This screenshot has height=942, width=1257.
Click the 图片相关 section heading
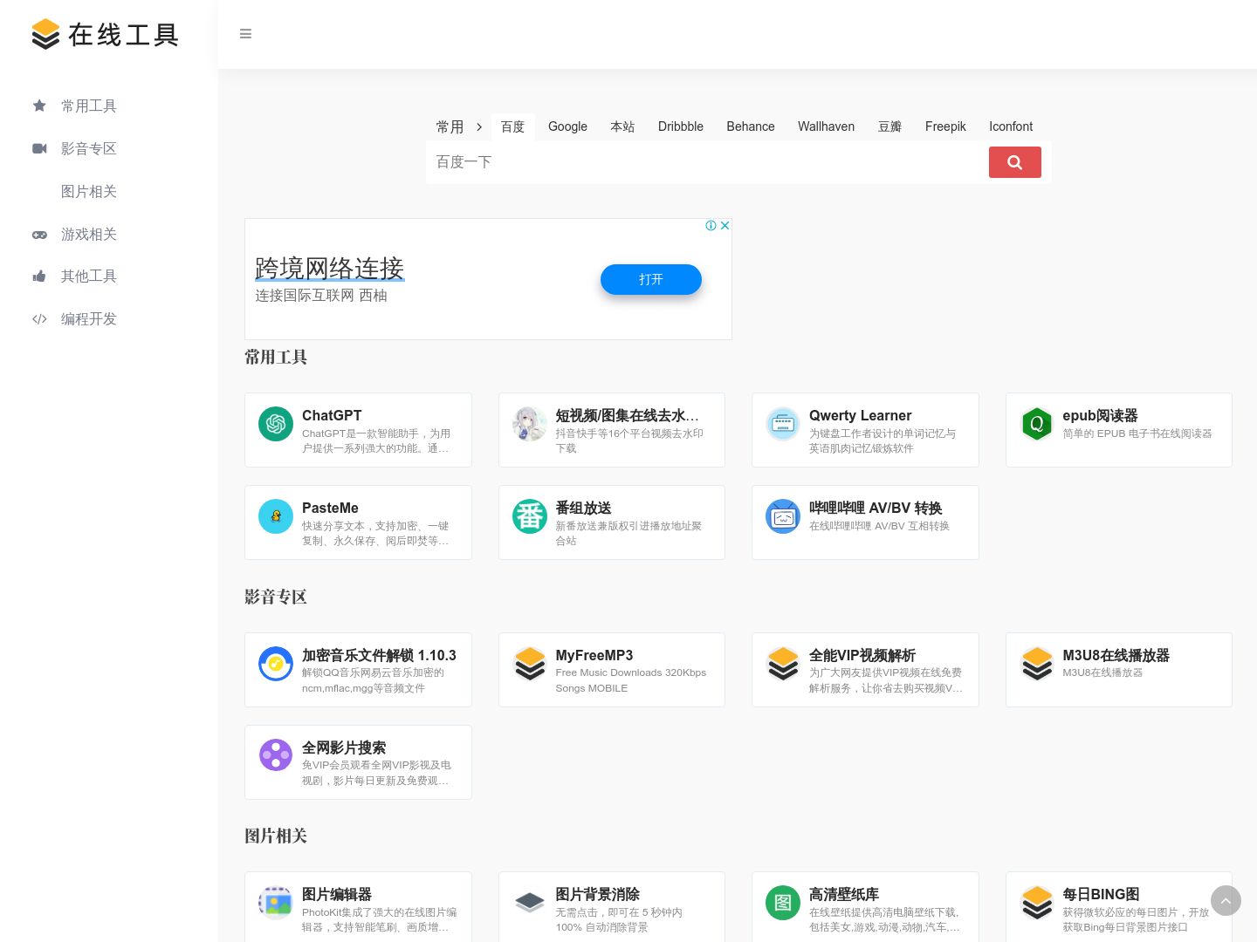click(276, 836)
